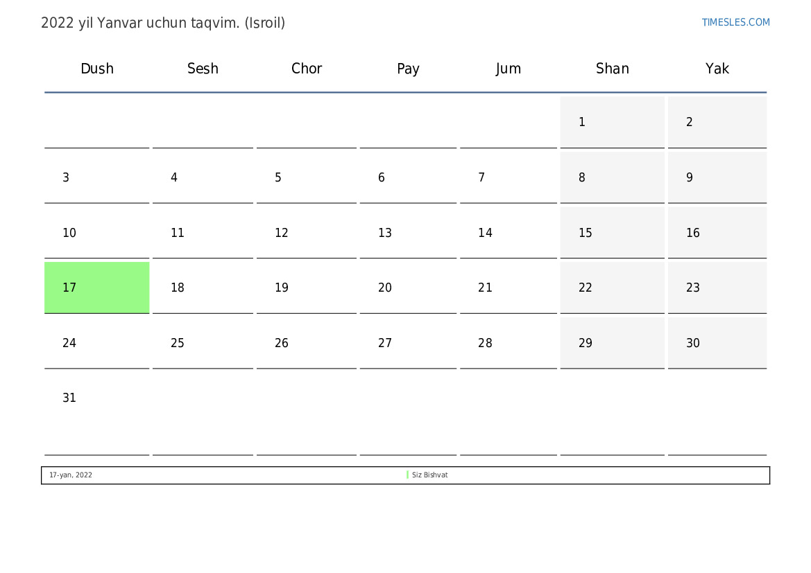811x573 pixels.
Task: Pick day 13 in the calendar
Action: pyautogui.click(x=408, y=233)
